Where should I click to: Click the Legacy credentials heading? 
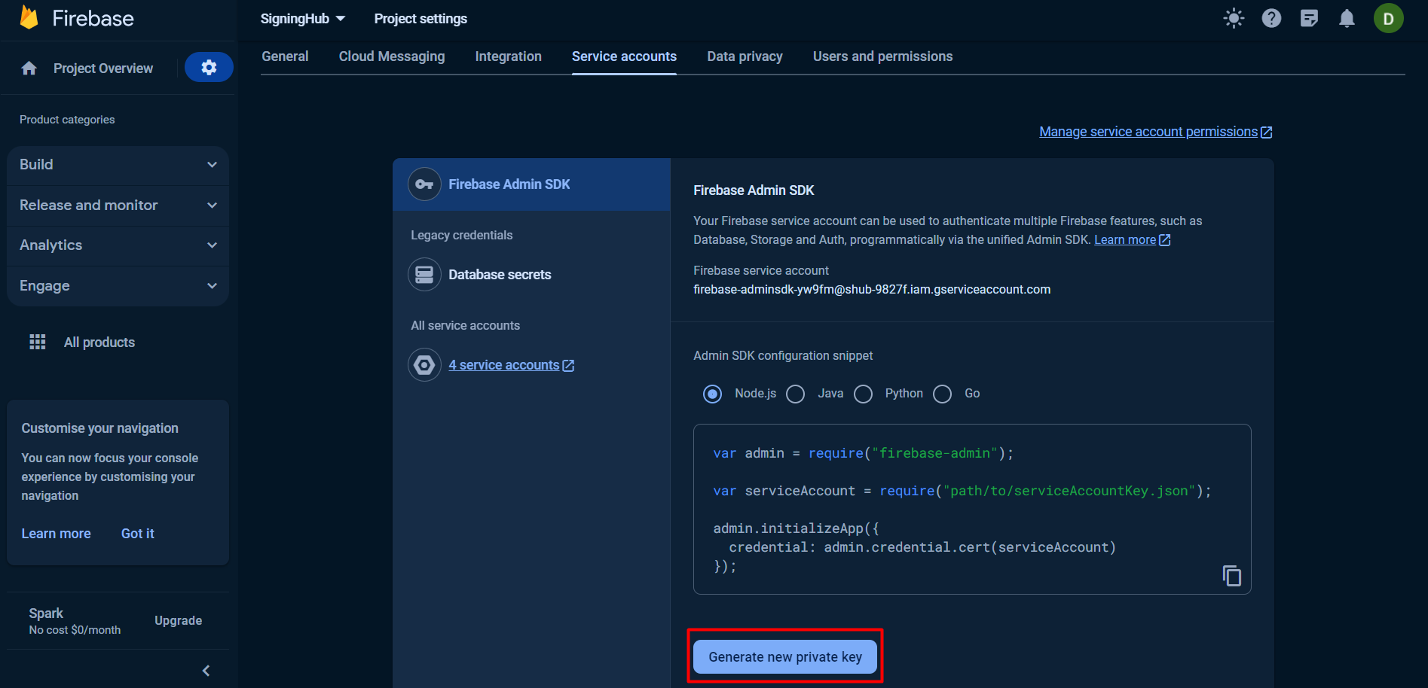(461, 235)
